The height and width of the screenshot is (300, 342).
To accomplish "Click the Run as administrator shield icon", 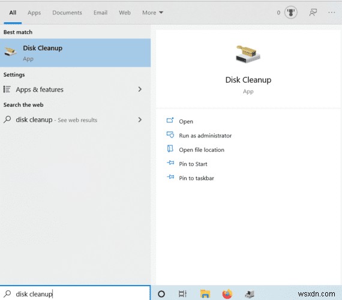I will 170,134.
